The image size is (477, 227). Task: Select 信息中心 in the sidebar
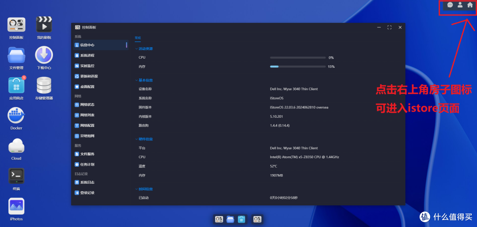(x=101, y=45)
